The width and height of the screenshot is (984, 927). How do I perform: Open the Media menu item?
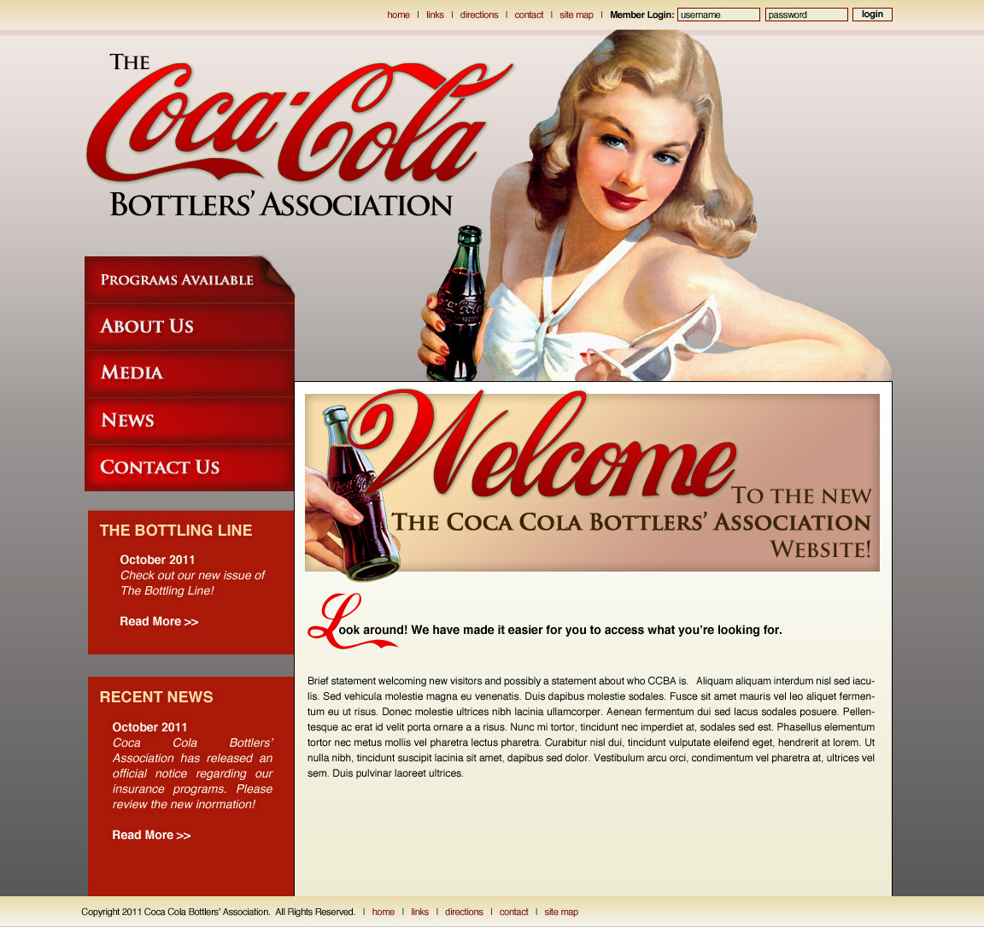(x=190, y=373)
